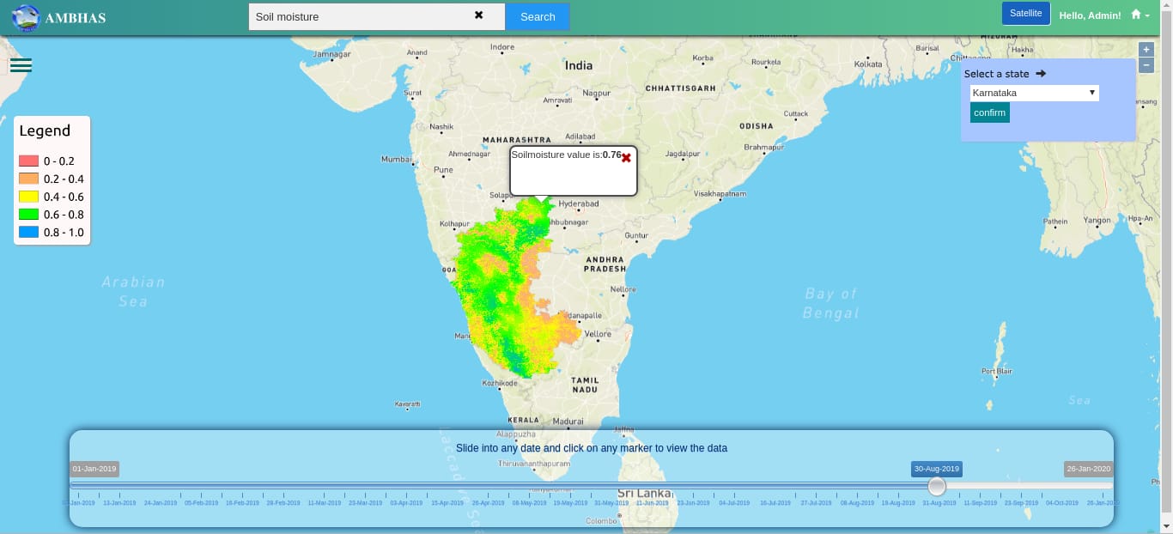Viewport: 1173px width, 534px height.
Task: Toggle Satellite map view
Action: (x=1025, y=14)
